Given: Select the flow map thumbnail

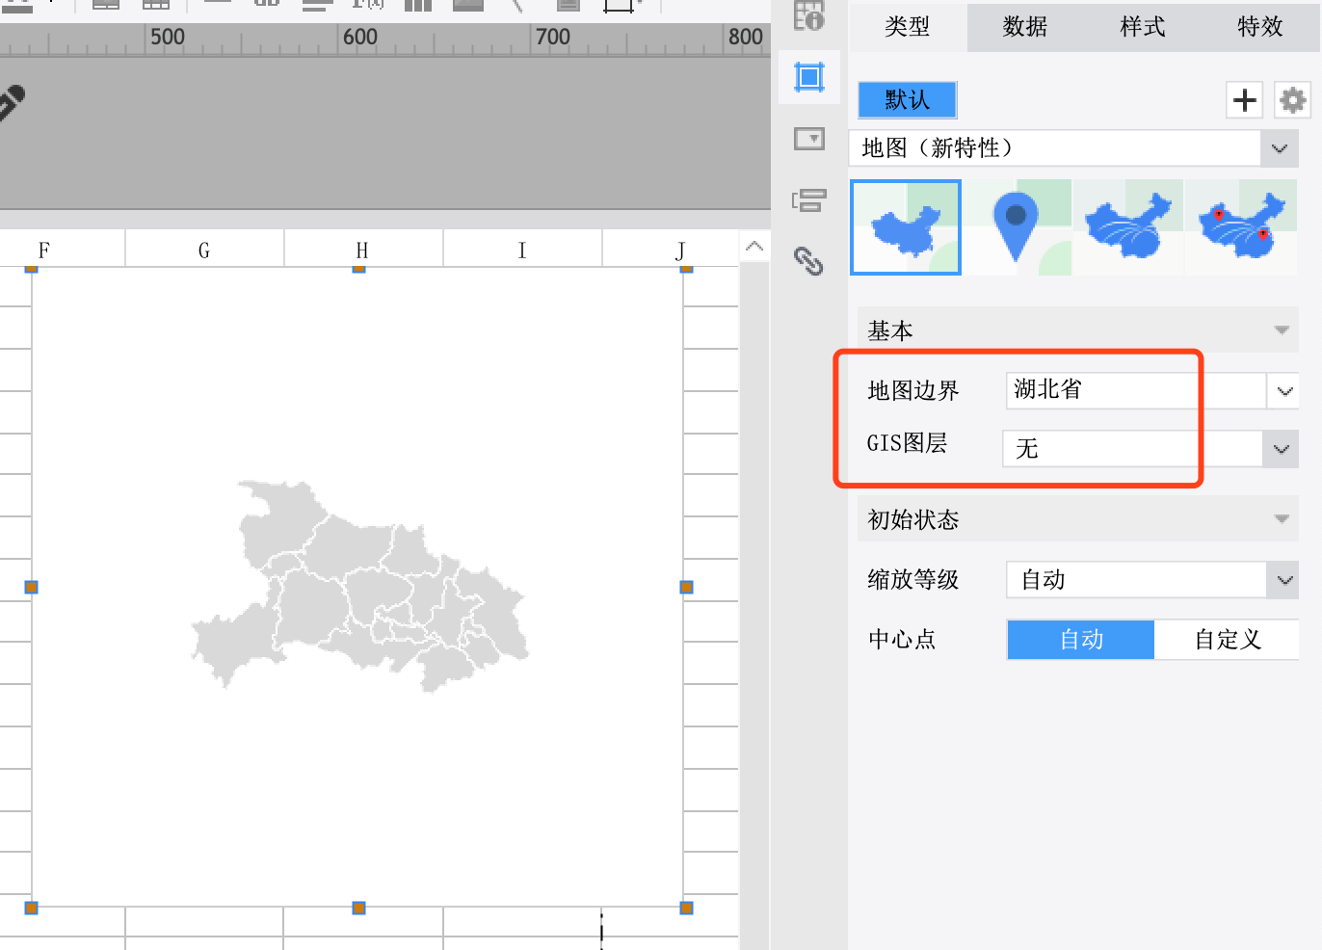Looking at the screenshot, I should tap(1128, 227).
